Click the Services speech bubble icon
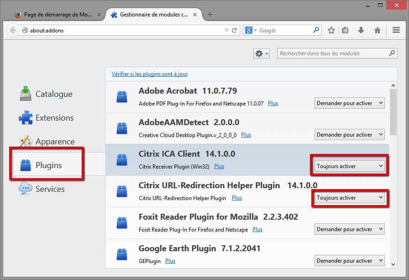 point(25,188)
